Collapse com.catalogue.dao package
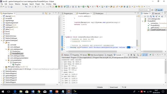This screenshot has height=94, width=167. (6, 49)
